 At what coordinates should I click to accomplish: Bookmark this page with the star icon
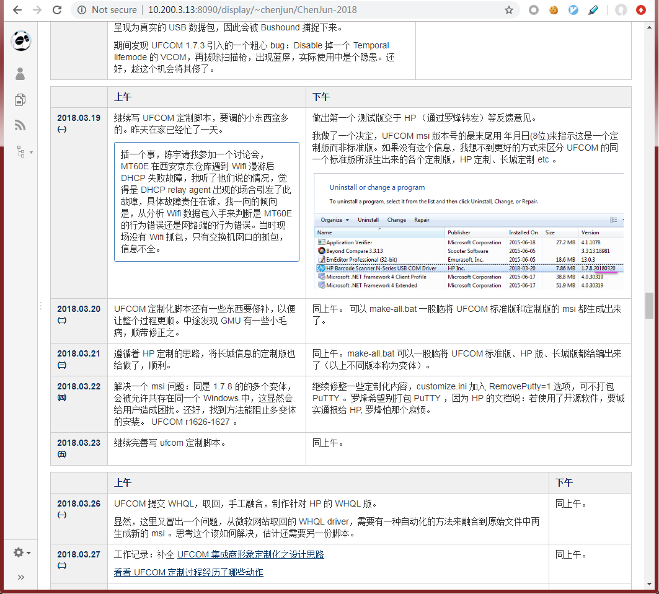tap(508, 10)
